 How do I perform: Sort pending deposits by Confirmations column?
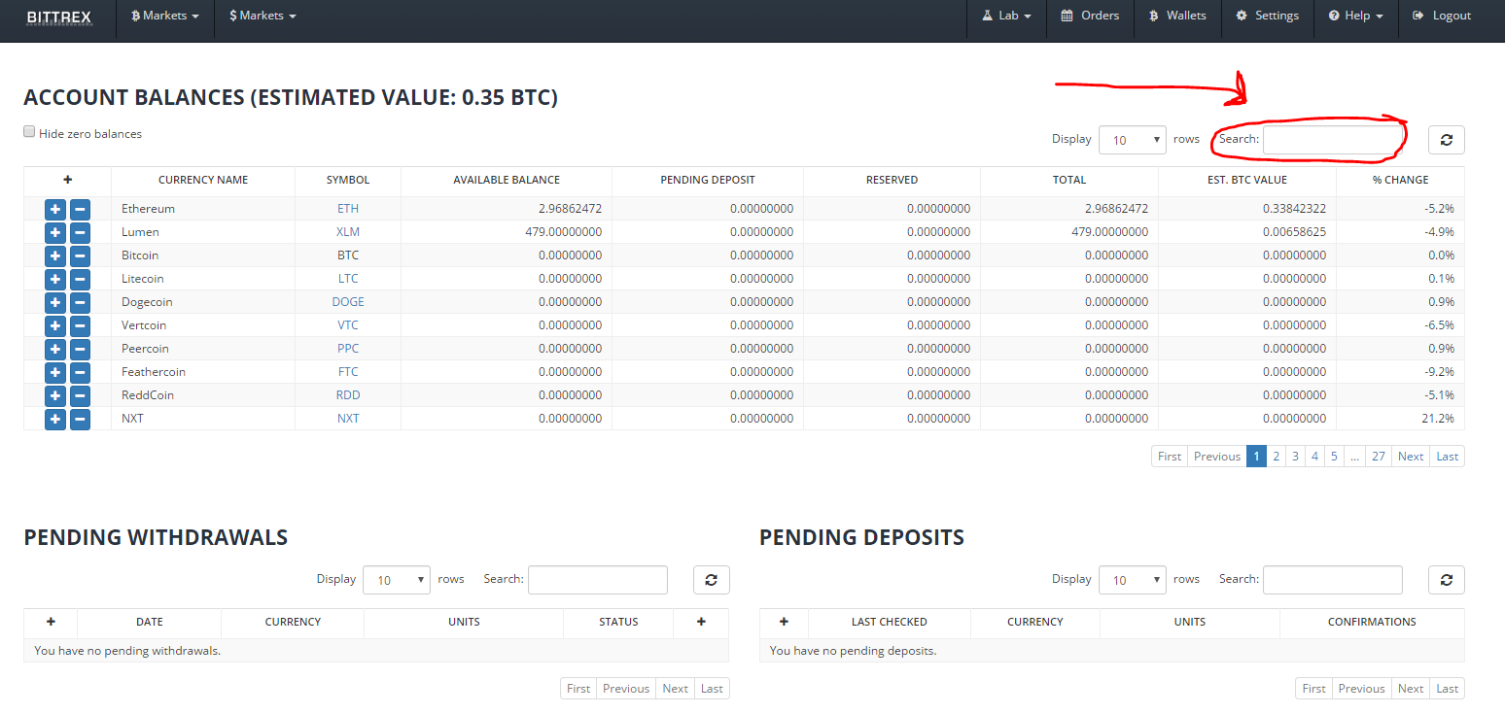click(x=1372, y=622)
